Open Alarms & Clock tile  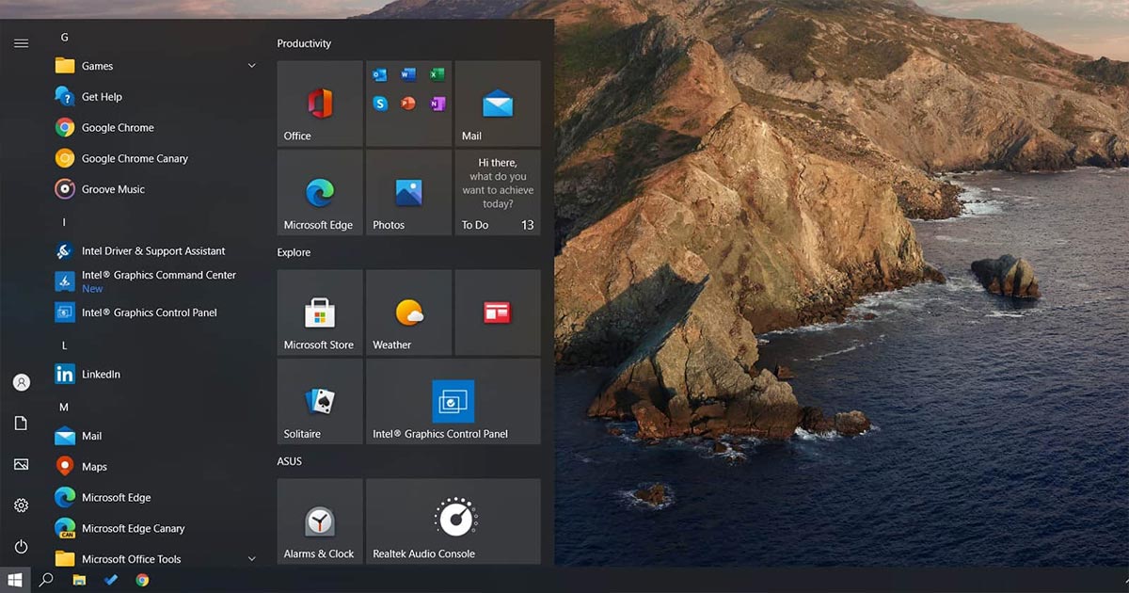click(x=319, y=521)
